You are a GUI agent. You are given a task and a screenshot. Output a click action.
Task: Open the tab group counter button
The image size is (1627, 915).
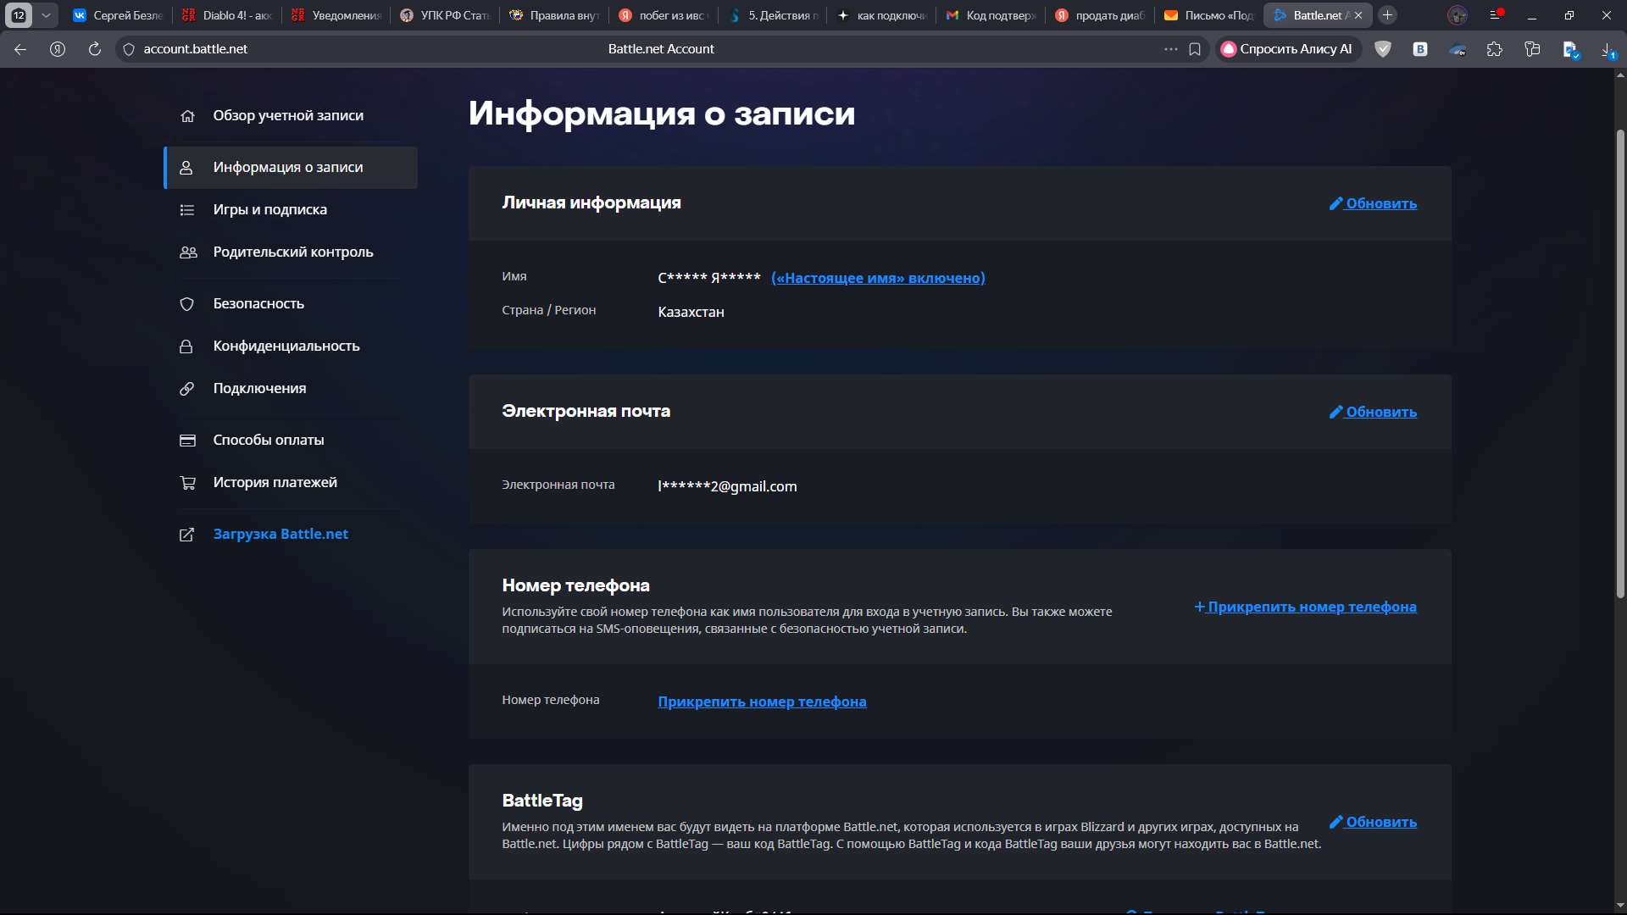pyautogui.click(x=19, y=15)
